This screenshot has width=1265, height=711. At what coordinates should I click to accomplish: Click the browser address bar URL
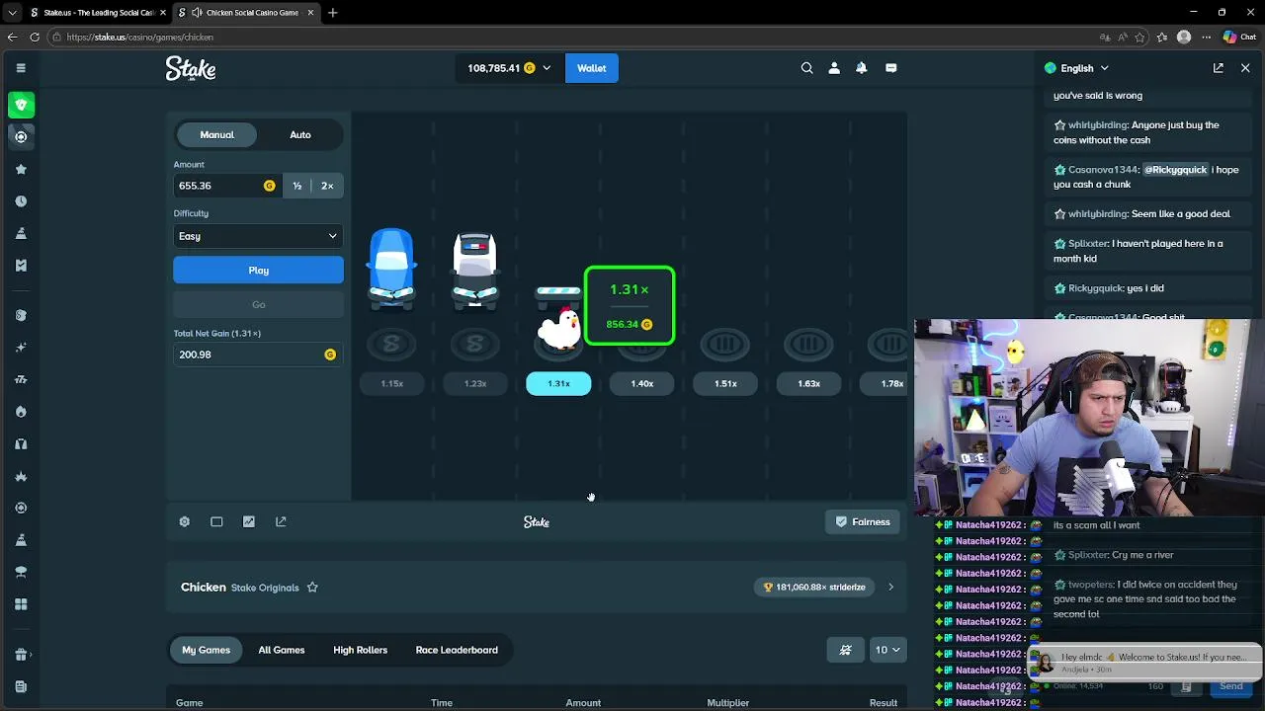point(140,38)
